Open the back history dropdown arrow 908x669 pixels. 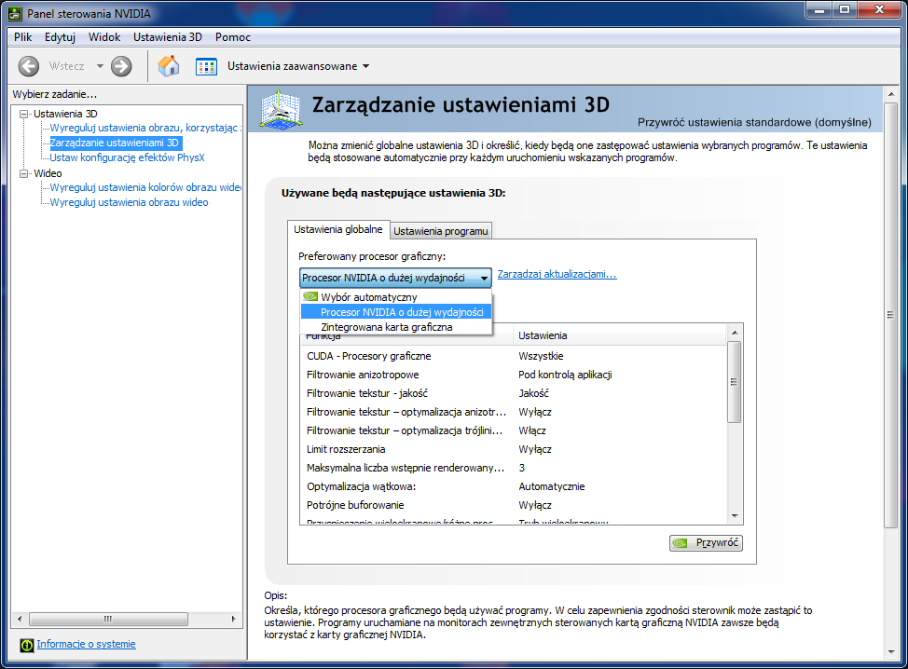(x=100, y=66)
